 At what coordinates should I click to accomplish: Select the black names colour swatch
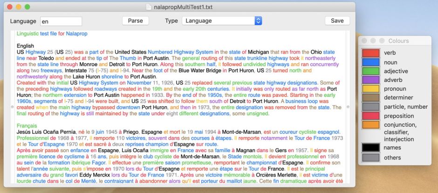click(371, 148)
